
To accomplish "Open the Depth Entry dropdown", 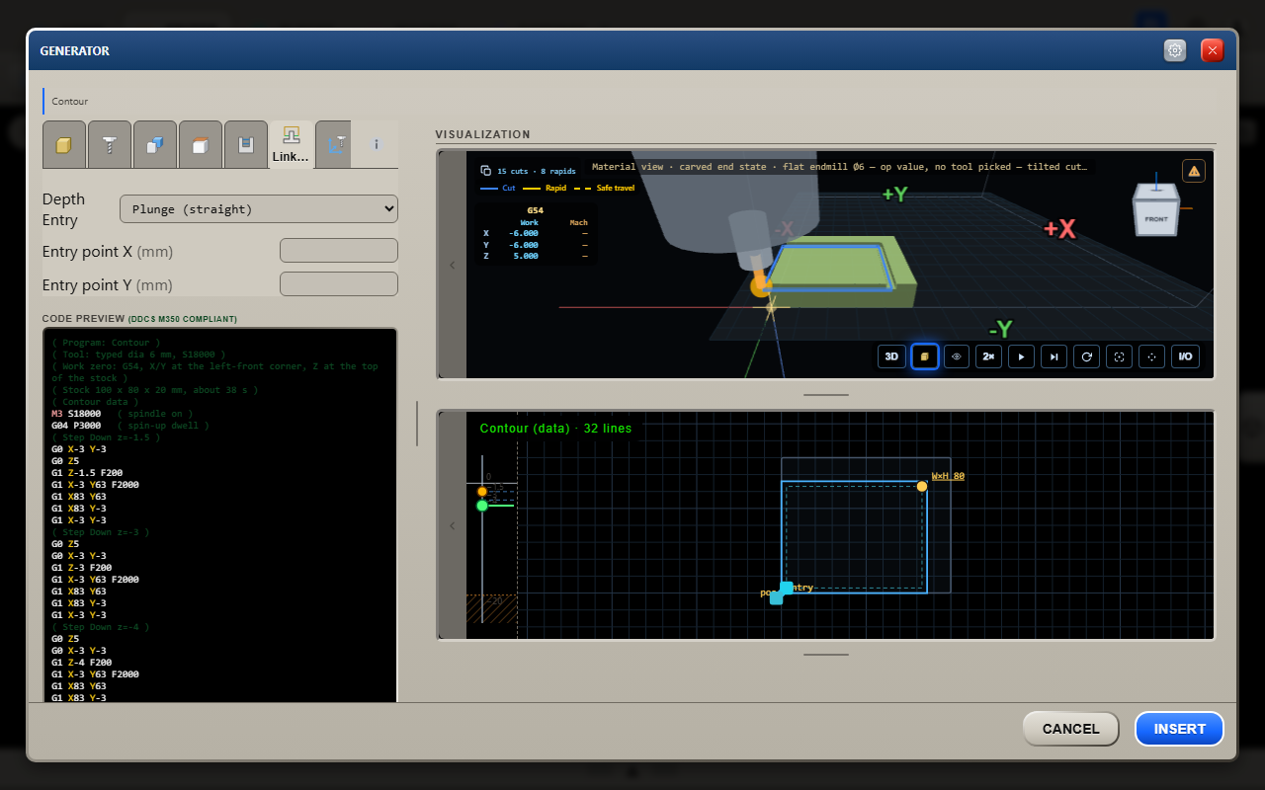I will (x=259, y=209).
